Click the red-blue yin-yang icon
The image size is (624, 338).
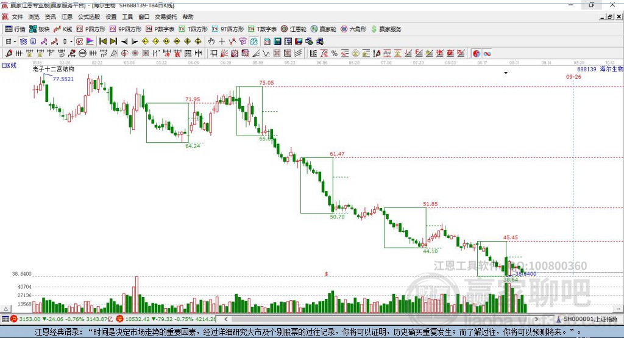(477, 54)
